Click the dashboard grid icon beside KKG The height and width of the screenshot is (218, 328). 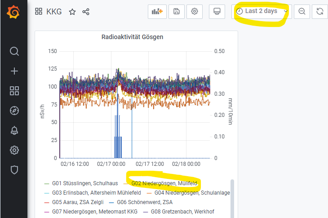39,11
